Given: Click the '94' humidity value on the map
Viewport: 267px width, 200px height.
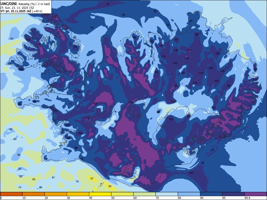Looking at the screenshot, I should click(x=124, y=15).
